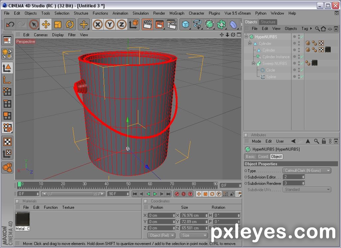Toggle HyperNURBS green enable checkmark
Viewport: 341px width, 248px height.
[x=302, y=37]
